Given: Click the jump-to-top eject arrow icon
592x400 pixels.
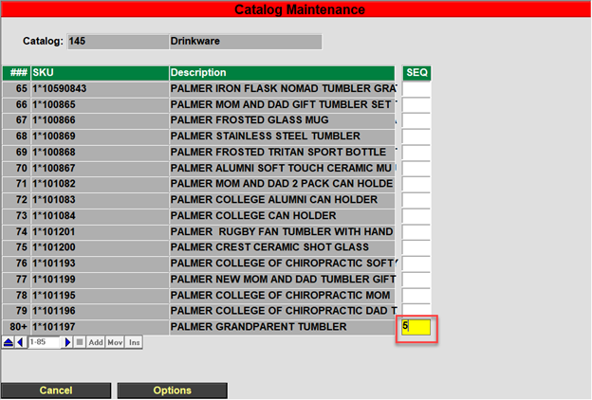Looking at the screenshot, I should (9, 342).
